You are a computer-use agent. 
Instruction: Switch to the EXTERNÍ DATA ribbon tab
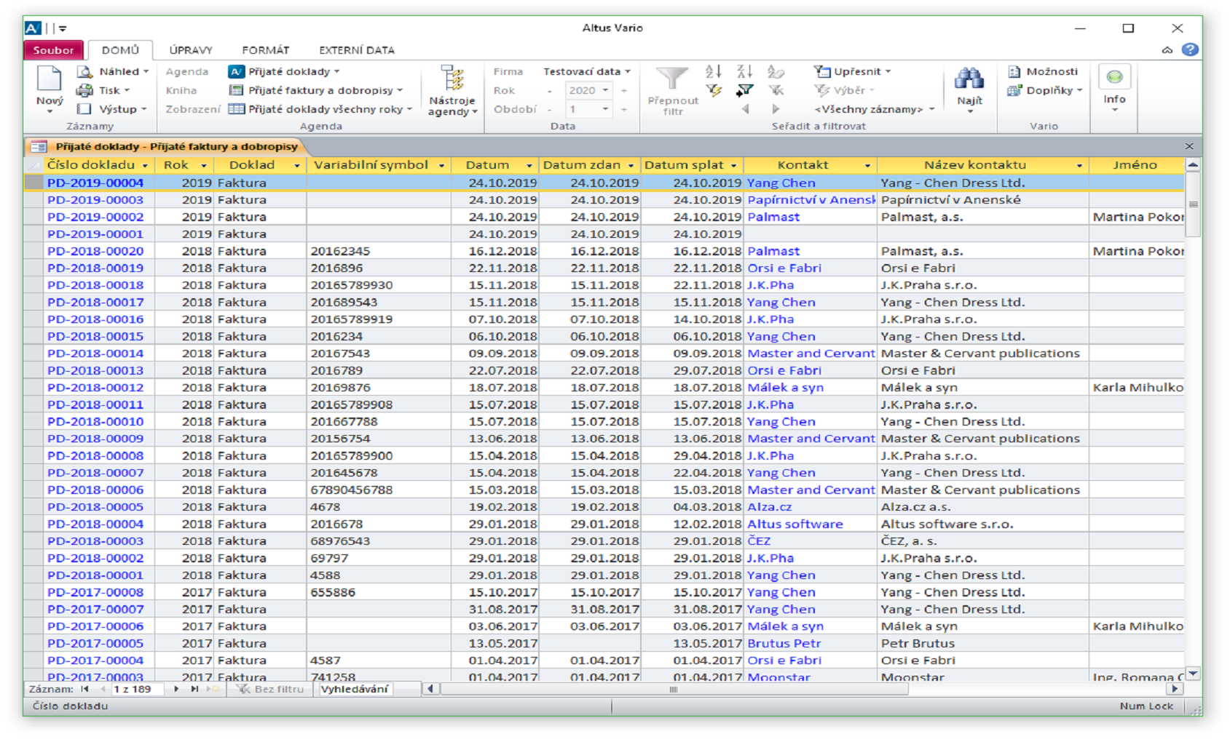357,50
